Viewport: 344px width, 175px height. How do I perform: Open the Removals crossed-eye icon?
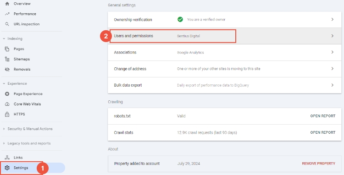pos(7,70)
